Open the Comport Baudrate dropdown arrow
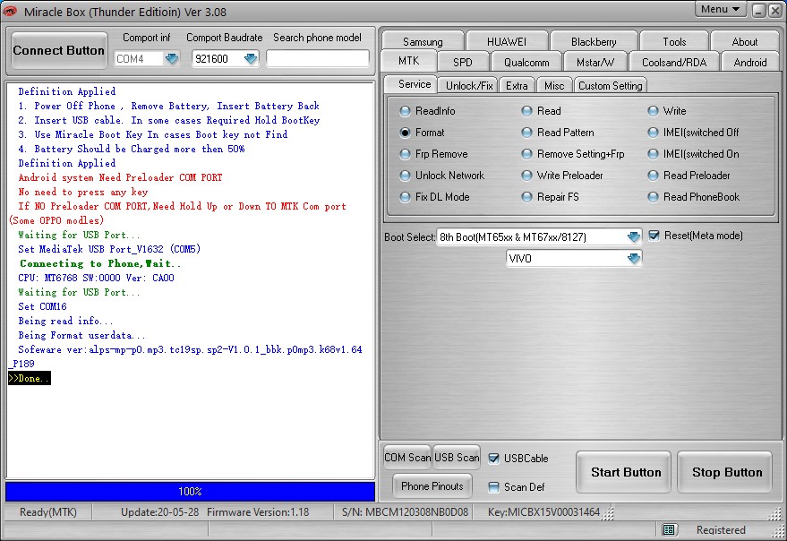 point(251,59)
